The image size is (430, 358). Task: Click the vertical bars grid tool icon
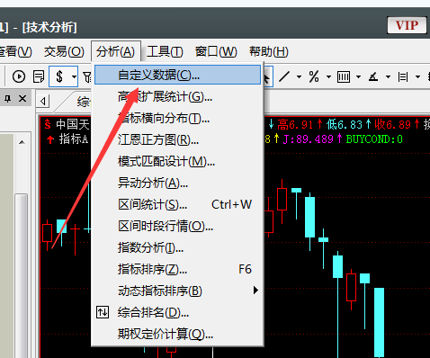[x=344, y=77]
